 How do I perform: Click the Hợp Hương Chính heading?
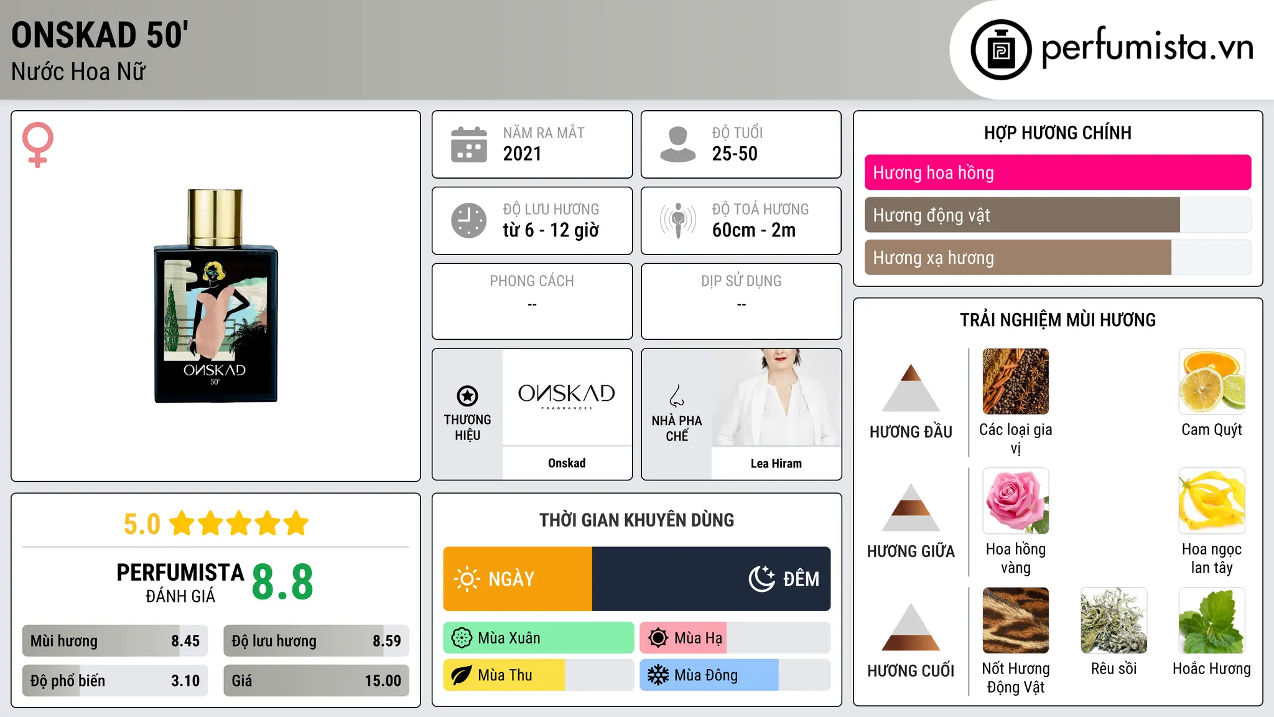pyautogui.click(x=1058, y=133)
